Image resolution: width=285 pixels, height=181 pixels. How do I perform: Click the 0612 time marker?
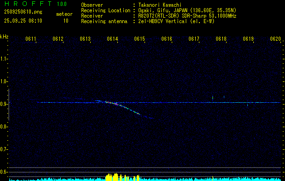pyautogui.click(x=58, y=39)
